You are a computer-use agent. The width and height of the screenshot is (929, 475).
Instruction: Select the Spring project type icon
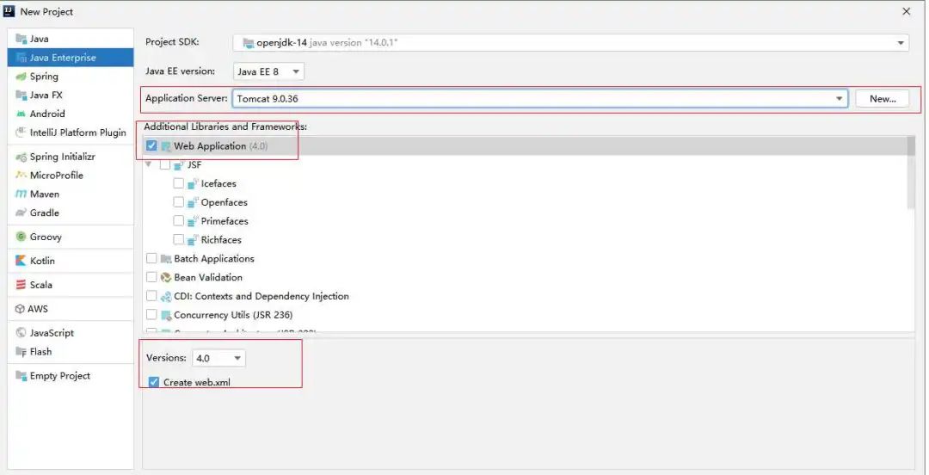tap(22, 77)
